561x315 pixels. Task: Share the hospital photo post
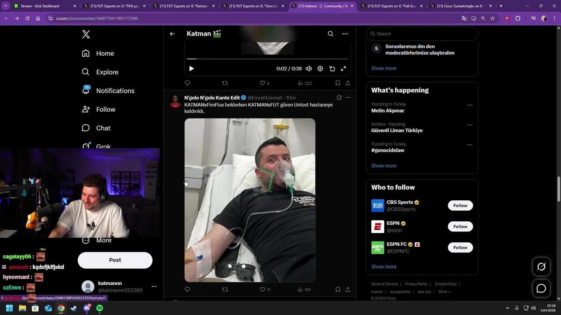coord(348,289)
